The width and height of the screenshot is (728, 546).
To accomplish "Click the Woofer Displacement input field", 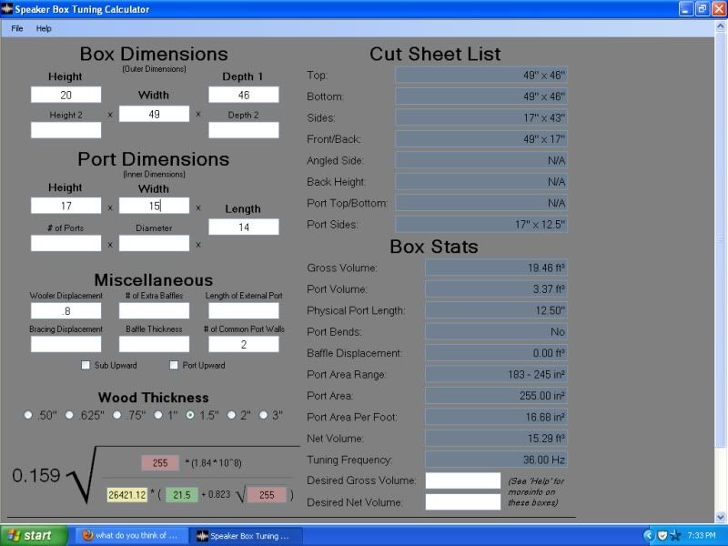I will [66, 311].
